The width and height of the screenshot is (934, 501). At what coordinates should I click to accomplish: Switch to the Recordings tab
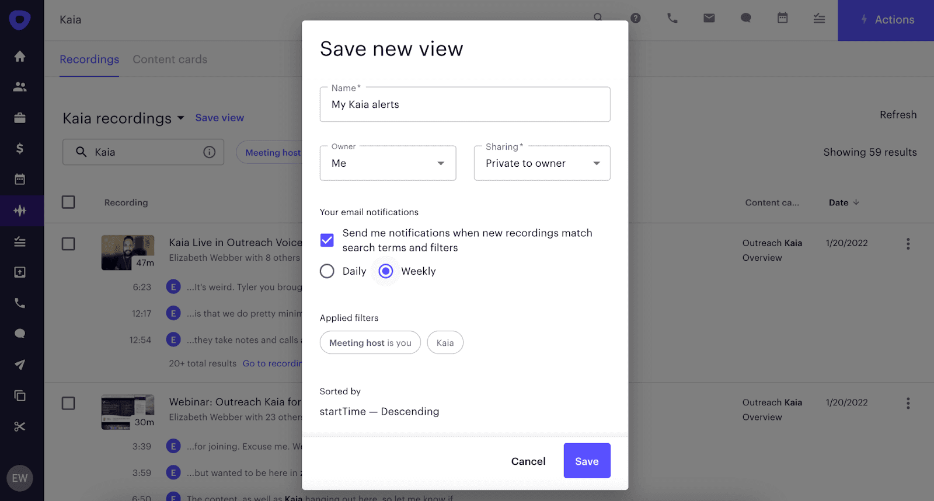pos(89,59)
